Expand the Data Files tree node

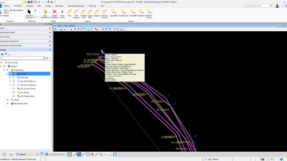click(10, 77)
